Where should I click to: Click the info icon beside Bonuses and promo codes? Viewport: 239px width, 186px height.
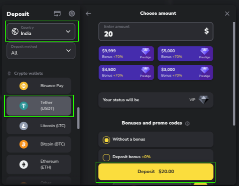[187, 124]
